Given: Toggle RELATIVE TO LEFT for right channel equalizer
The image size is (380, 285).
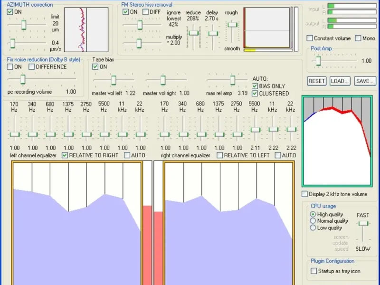Looking at the screenshot, I should coord(220,155).
